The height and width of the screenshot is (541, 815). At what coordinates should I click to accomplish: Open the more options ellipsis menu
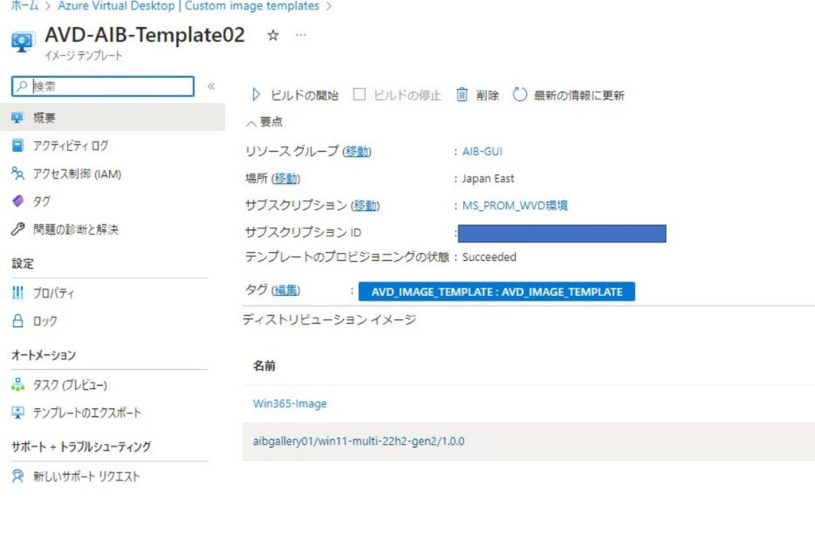click(x=301, y=36)
